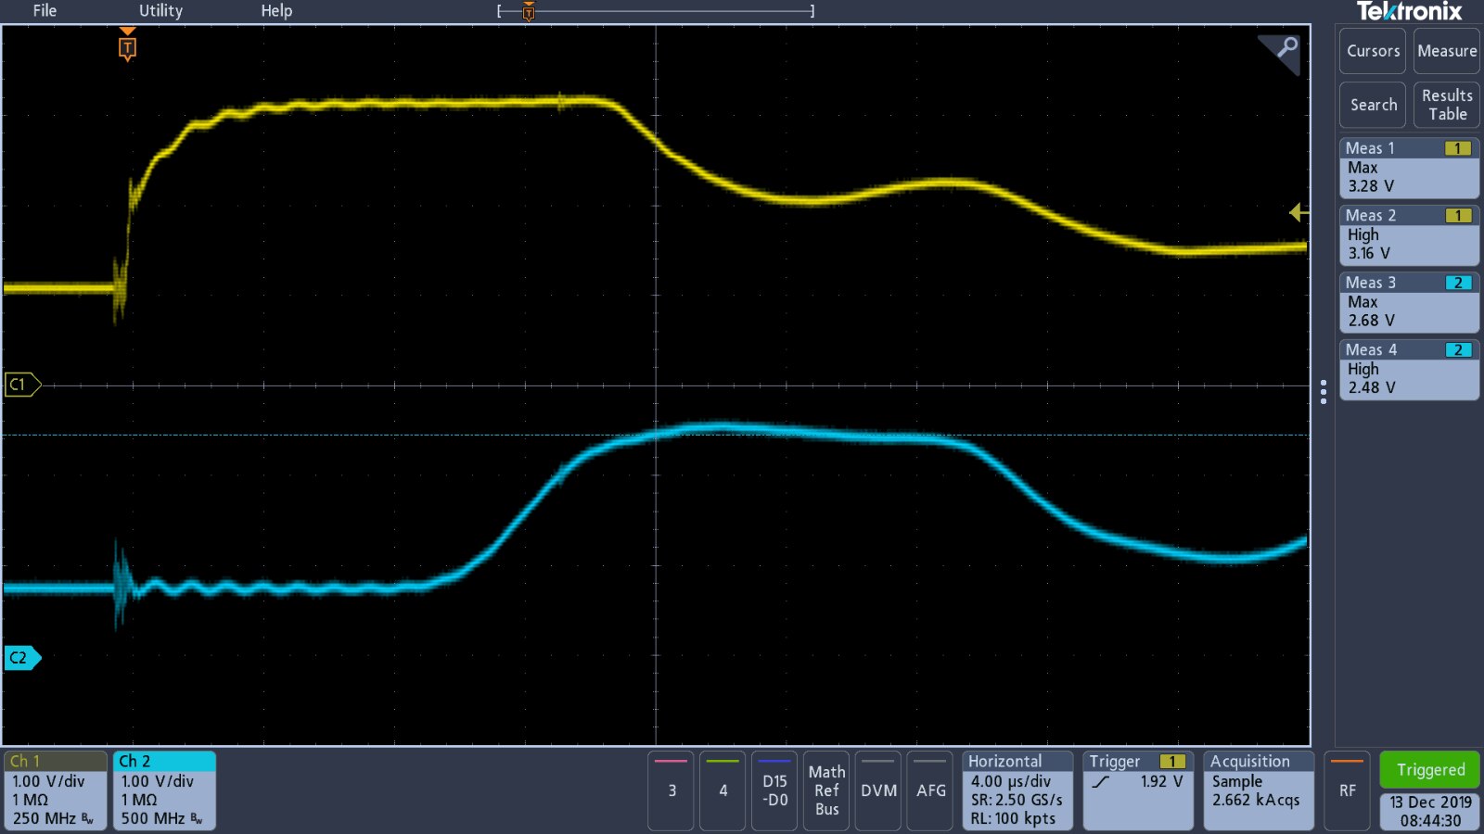Open the Search button

1373,105
